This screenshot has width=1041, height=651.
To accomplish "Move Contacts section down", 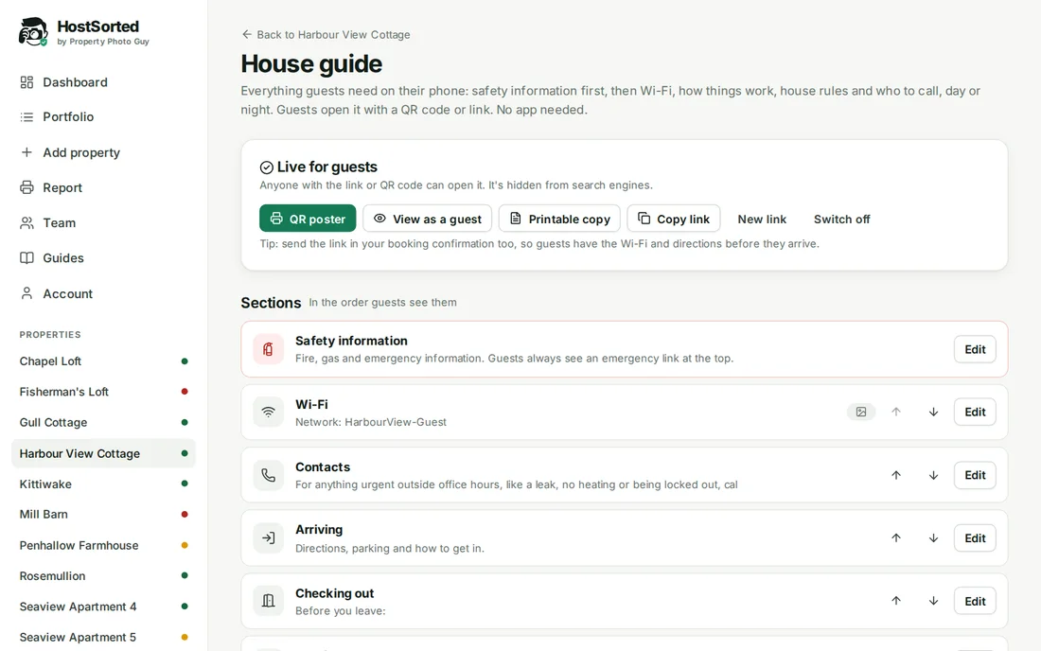I will coord(933,475).
